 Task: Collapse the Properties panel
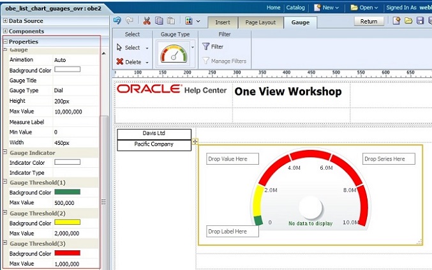(5, 41)
